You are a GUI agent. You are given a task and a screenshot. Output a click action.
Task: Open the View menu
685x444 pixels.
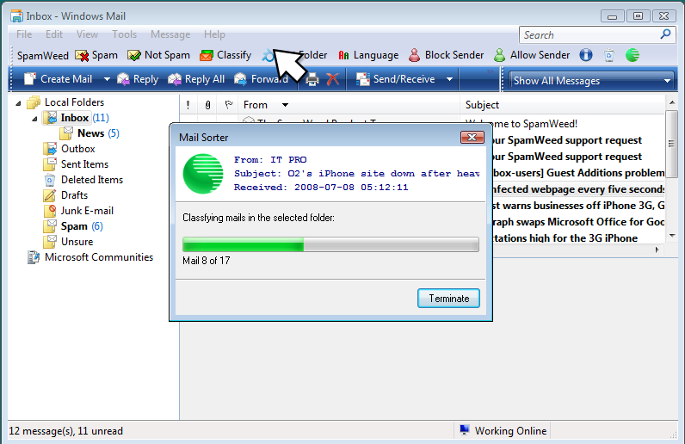pyautogui.click(x=87, y=34)
